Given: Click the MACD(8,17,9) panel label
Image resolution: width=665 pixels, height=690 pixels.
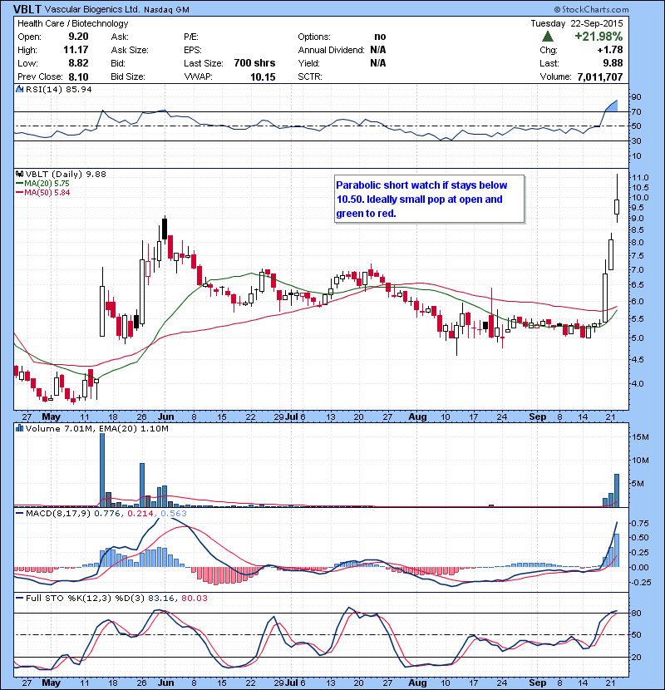Looking at the screenshot, I should tap(58, 513).
